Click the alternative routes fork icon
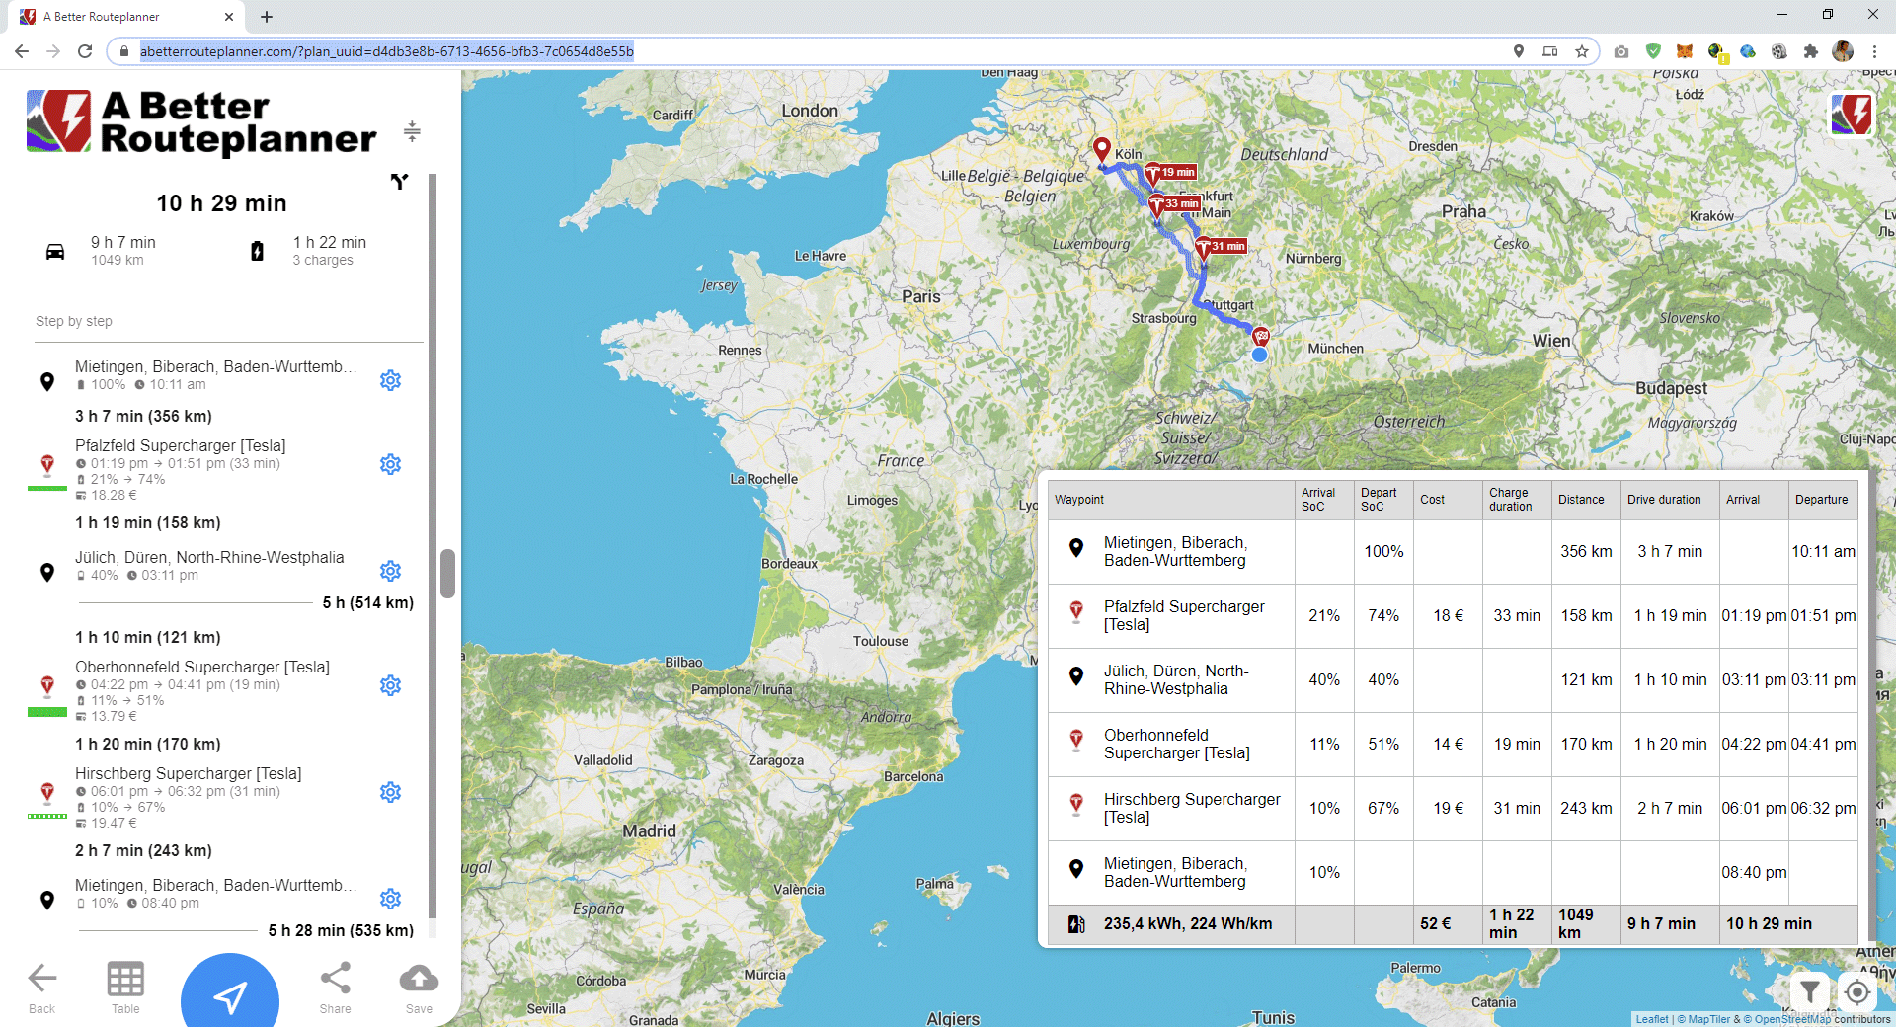 click(x=399, y=181)
